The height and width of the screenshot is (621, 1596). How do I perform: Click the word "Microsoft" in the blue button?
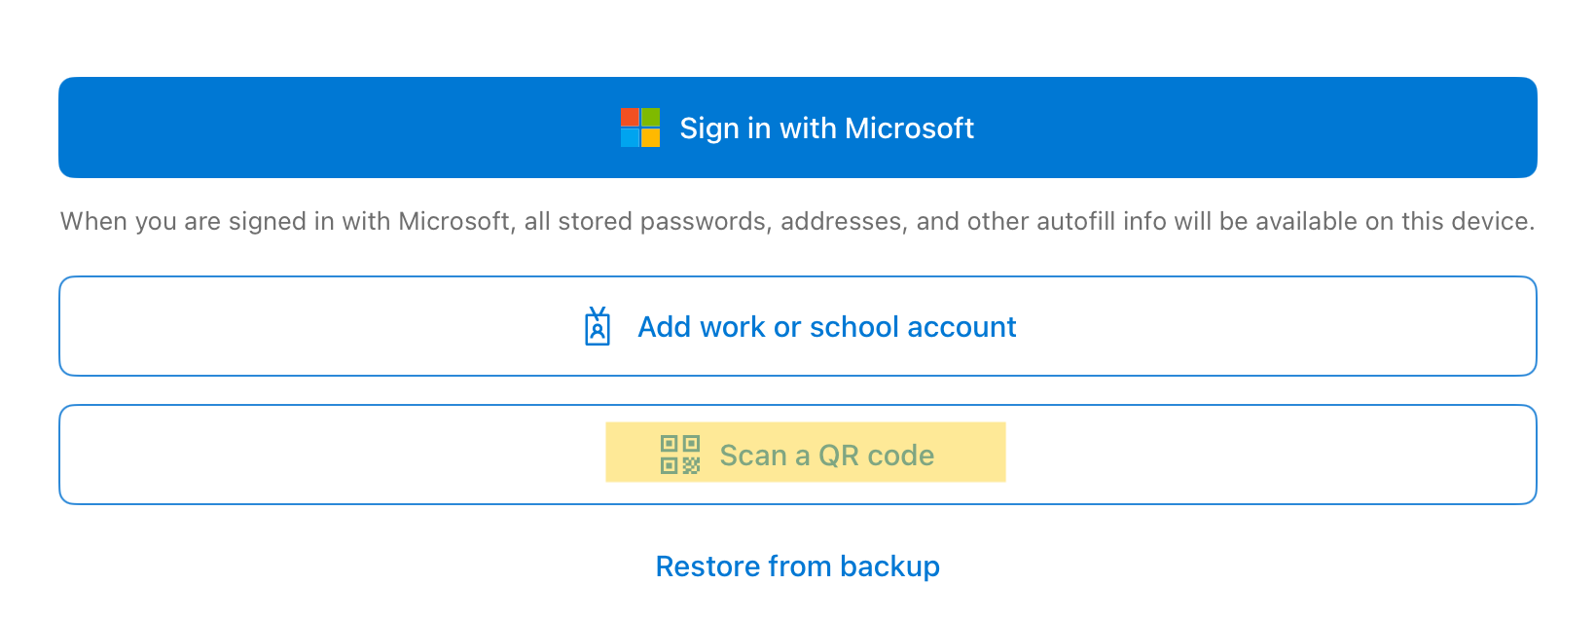[x=909, y=128]
